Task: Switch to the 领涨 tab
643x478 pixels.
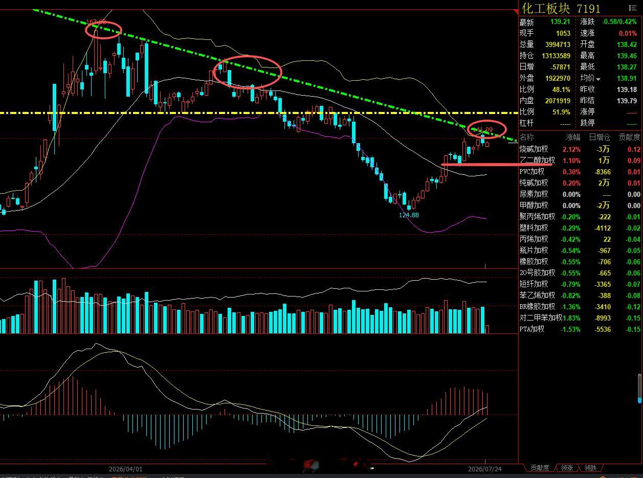Action: (566, 468)
